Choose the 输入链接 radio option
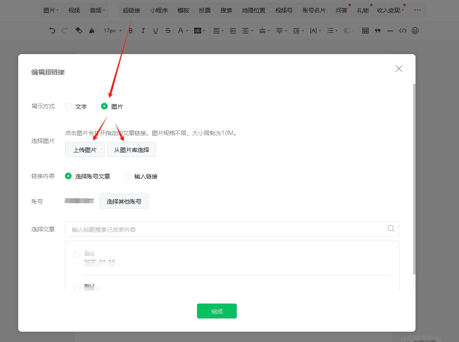 (x=127, y=176)
